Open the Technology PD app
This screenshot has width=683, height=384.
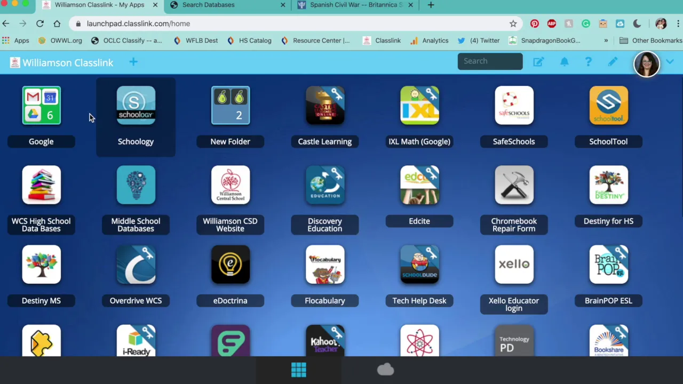tap(514, 340)
